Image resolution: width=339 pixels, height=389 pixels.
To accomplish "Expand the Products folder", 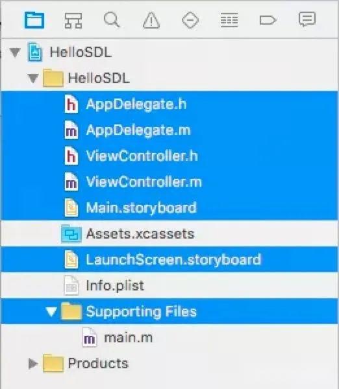I will pyautogui.click(x=33, y=364).
